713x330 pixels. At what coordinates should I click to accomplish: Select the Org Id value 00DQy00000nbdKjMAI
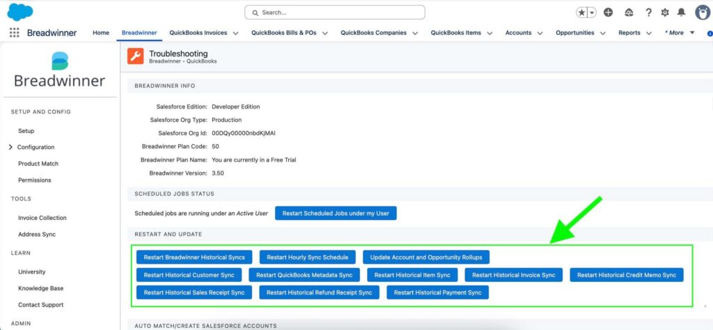[244, 134]
